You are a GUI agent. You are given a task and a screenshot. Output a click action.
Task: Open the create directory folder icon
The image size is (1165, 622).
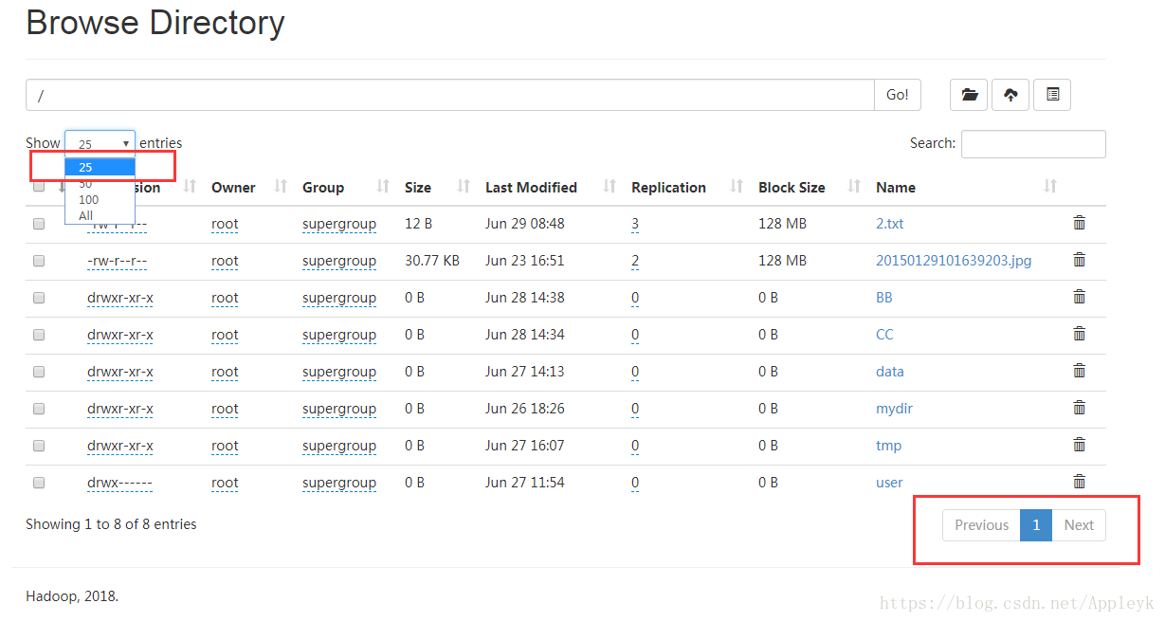969,95
